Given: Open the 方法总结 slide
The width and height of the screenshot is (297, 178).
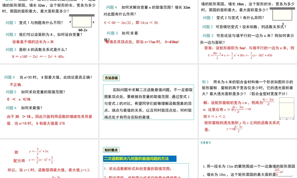Looking at the screenshot, I should click(x=148, y=101).
